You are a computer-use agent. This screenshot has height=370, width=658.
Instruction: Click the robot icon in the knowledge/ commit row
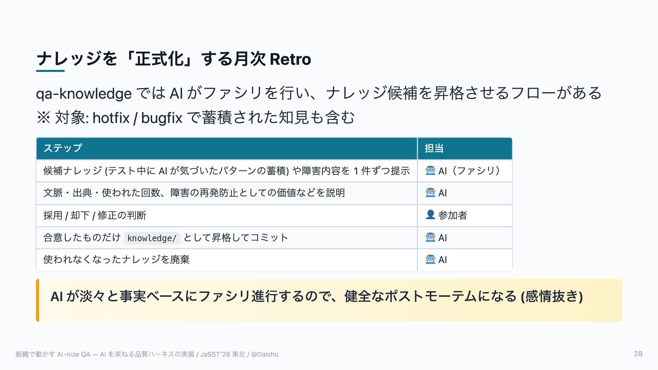pos(430,237)
